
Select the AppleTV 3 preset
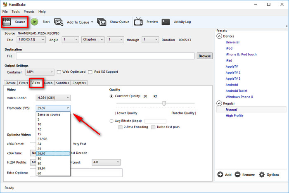coord(233,79)
